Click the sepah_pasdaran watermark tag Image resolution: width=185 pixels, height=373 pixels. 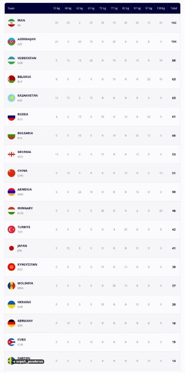28,362
